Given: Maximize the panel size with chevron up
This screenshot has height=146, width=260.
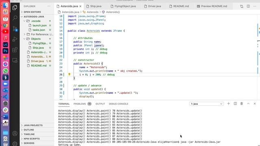Looking at the screenshot, I should 248,104.
